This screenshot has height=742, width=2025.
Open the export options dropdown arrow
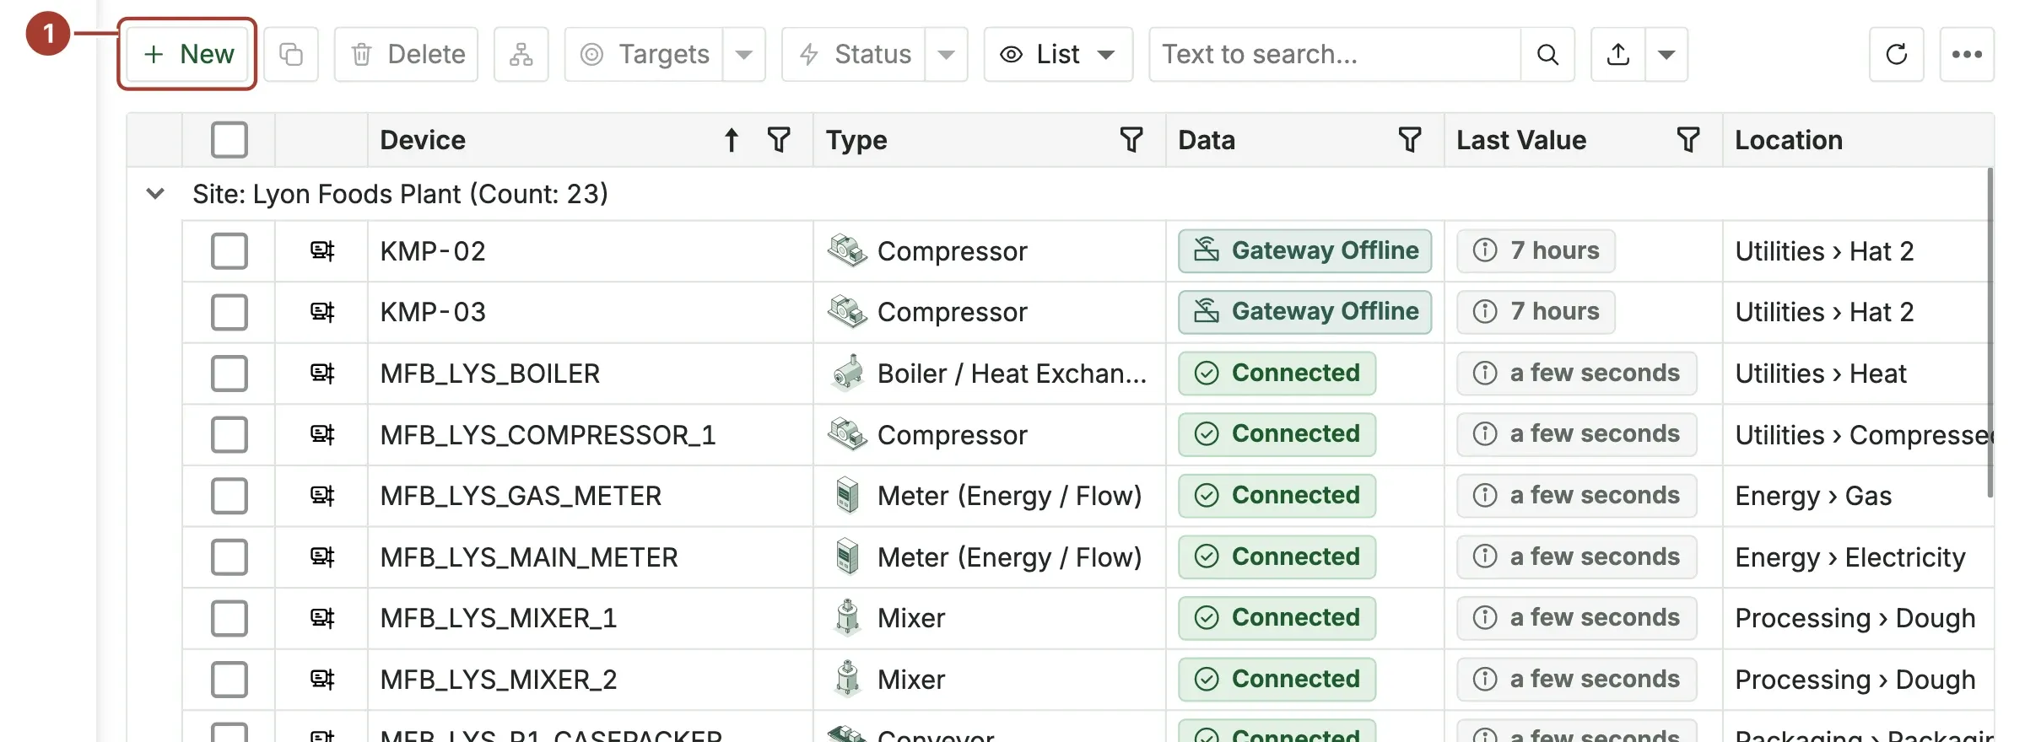click(x=1666, y=54)
